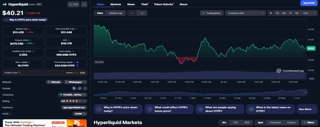The height and width of the screenshot is (127, 320).
Task: Open the Trade With Vantage ad banner
Action: click(45, 123)
